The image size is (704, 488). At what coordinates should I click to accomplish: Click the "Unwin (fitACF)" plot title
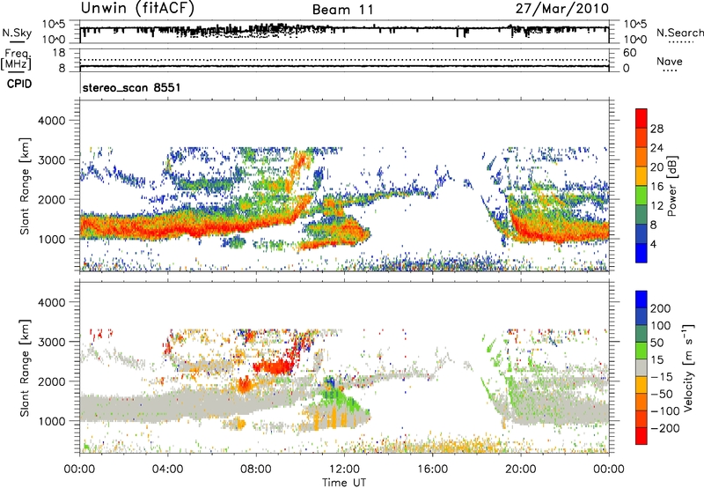137,9
